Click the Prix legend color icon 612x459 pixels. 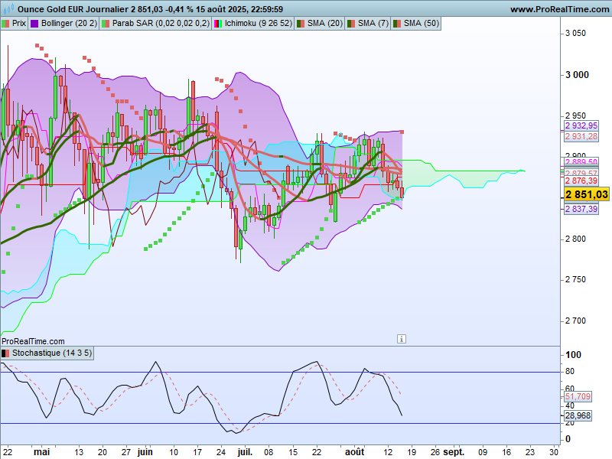6,24
